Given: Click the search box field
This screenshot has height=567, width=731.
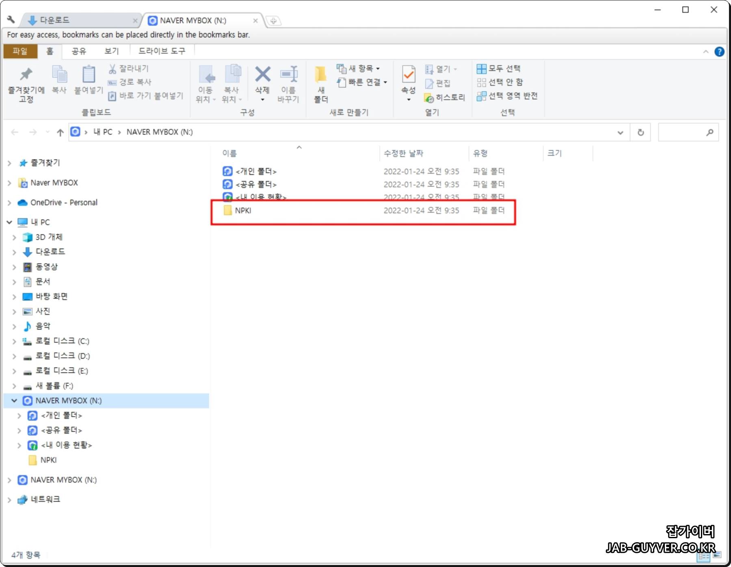Looking at the screenshot, I should click(x=688, y=132).
